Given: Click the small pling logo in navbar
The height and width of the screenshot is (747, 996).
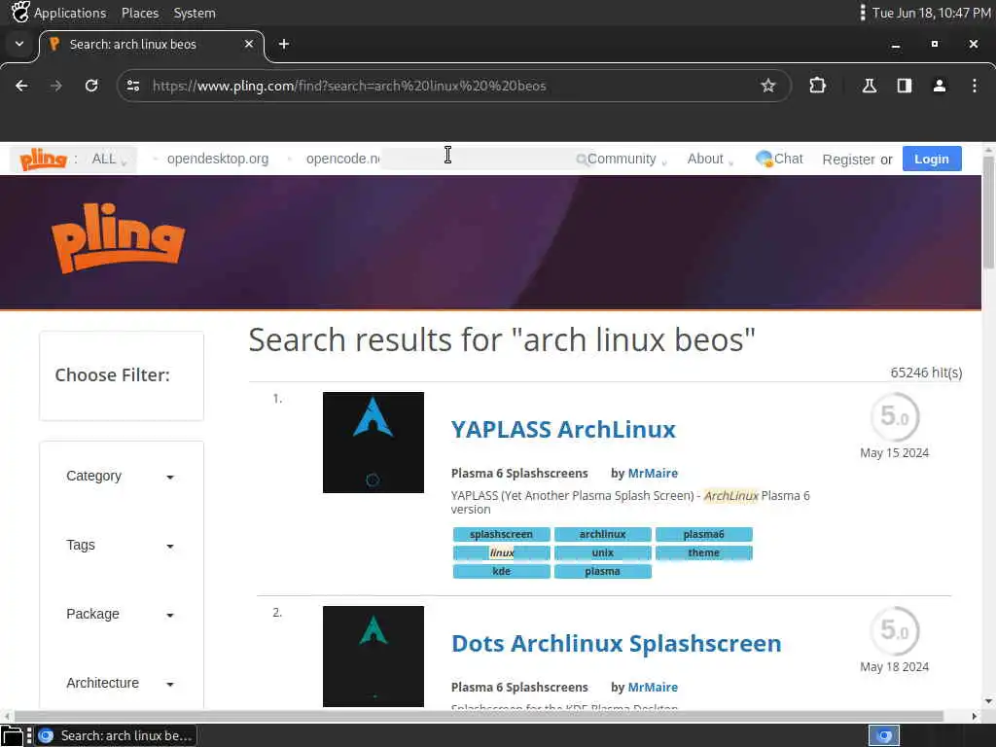Looking at the screenshot, I should [x=43, y=159].
